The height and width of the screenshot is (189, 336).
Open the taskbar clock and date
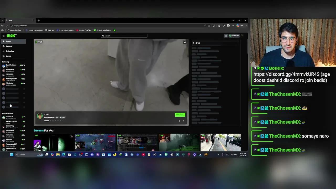pyautogui.click(x=243, y=155)
